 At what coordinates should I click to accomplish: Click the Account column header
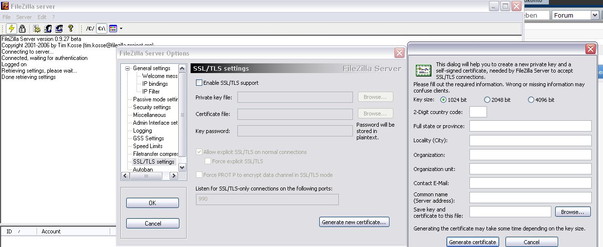pos(74,231)
